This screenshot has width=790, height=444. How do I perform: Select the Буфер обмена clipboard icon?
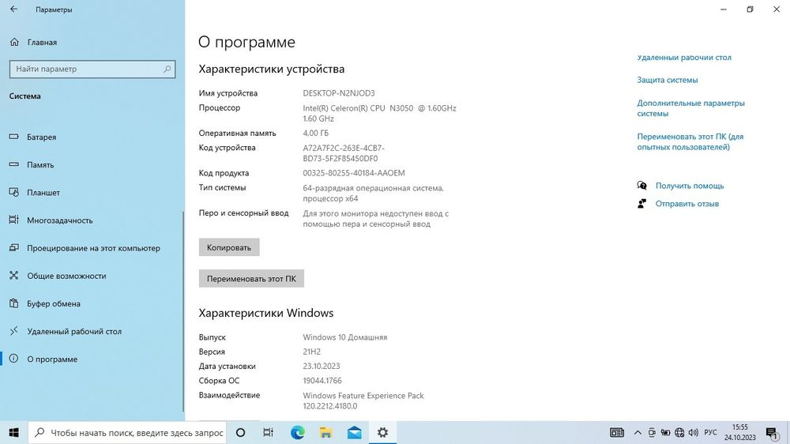[14, 303]
